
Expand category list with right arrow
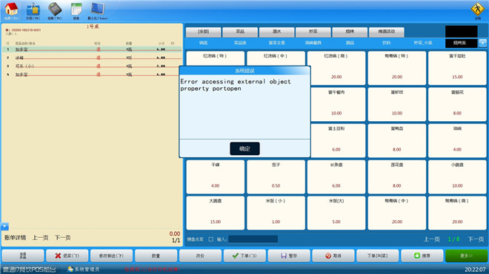point(482,43)
